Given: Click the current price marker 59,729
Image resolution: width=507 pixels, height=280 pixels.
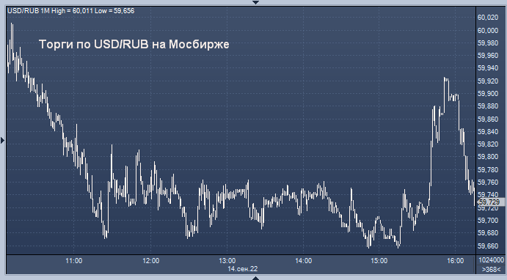Looking at the screenshot, I should tap(489, 202).
